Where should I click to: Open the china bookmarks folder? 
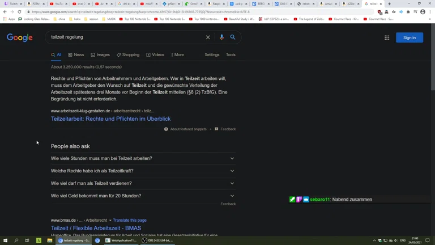pos(59,19)
